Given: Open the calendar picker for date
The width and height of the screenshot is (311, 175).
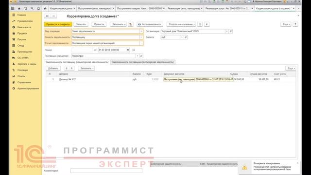Looking at the screenshot, I should point(128,50).
